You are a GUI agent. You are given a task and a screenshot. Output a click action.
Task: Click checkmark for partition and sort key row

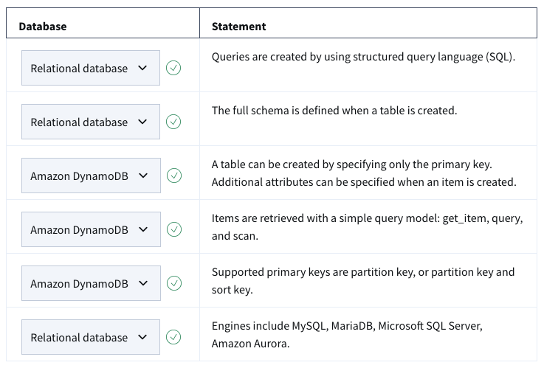(174, 283)
